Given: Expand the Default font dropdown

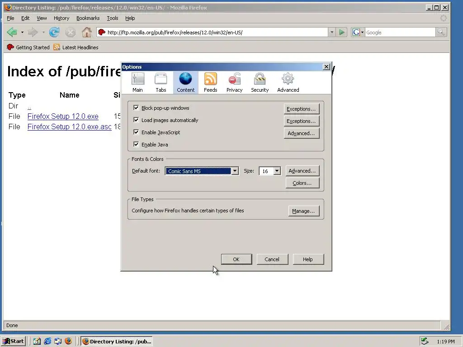Looking at the screenshot, I should tap(235, 171).
